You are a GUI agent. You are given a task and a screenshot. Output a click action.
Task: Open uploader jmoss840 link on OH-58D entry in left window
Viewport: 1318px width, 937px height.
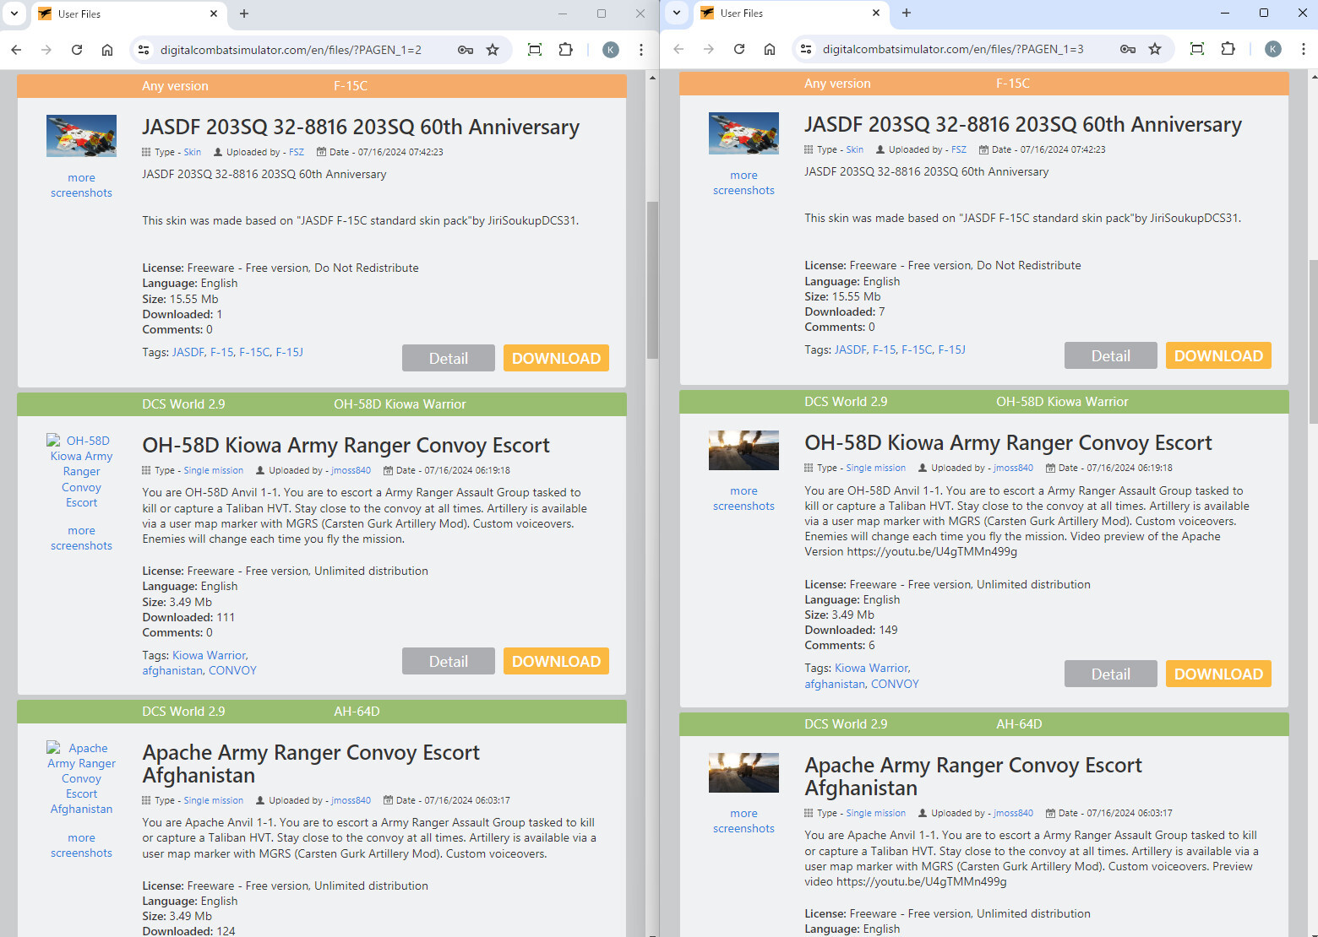point(351,470)
